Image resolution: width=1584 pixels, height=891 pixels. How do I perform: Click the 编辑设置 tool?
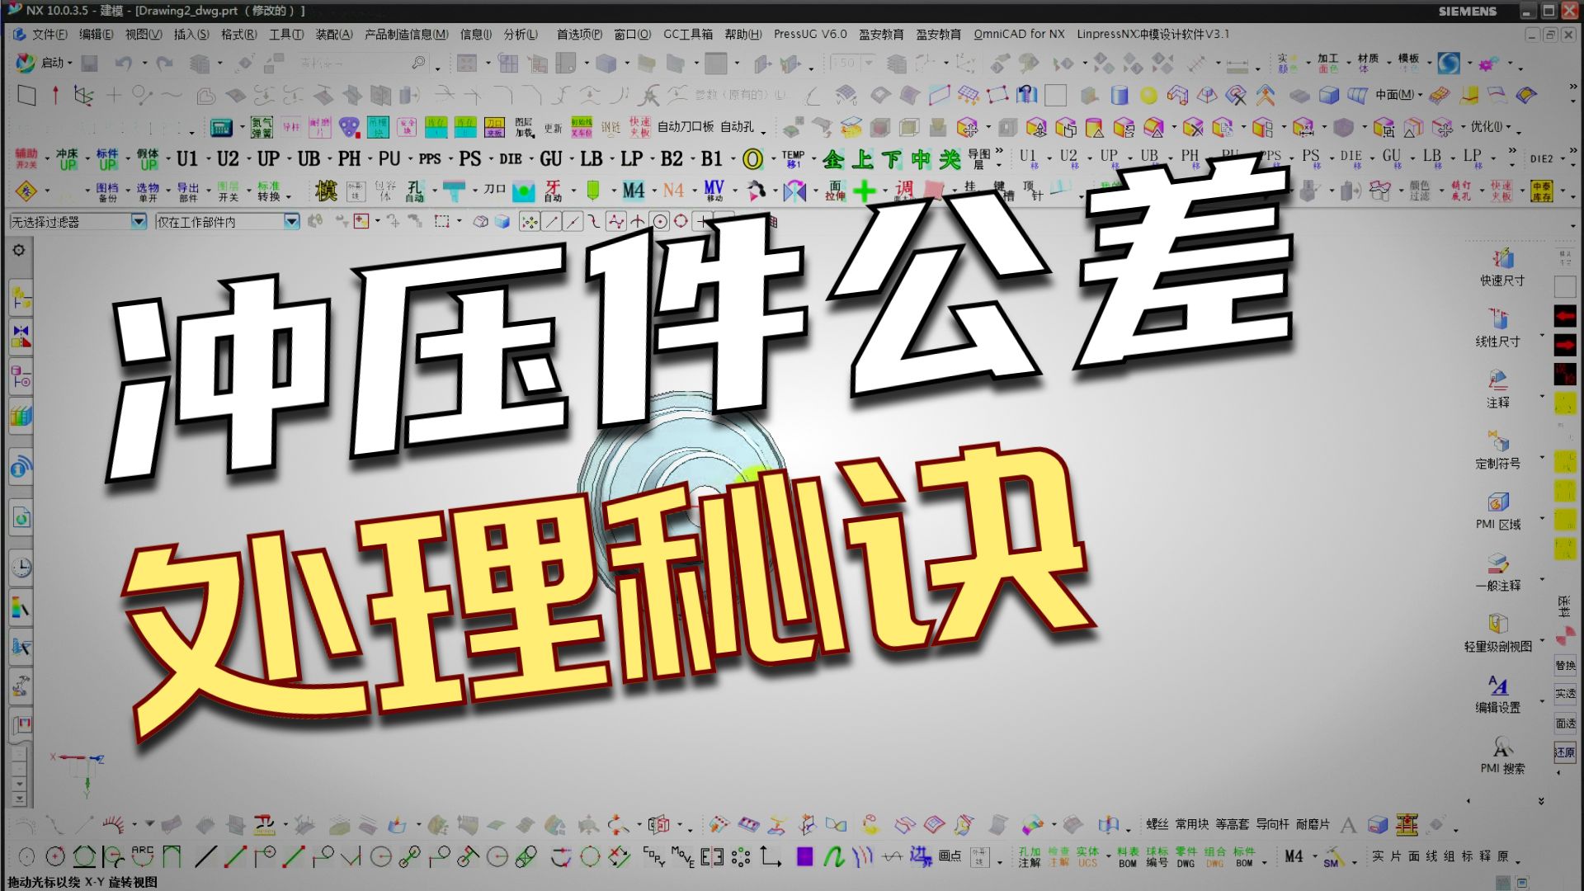(1497, 695)
